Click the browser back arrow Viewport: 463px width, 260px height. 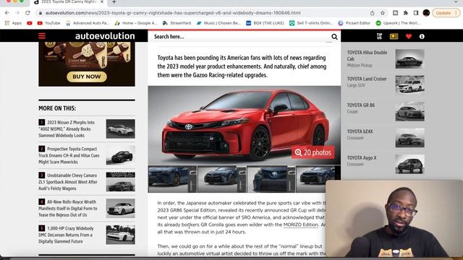click(7, 13)
